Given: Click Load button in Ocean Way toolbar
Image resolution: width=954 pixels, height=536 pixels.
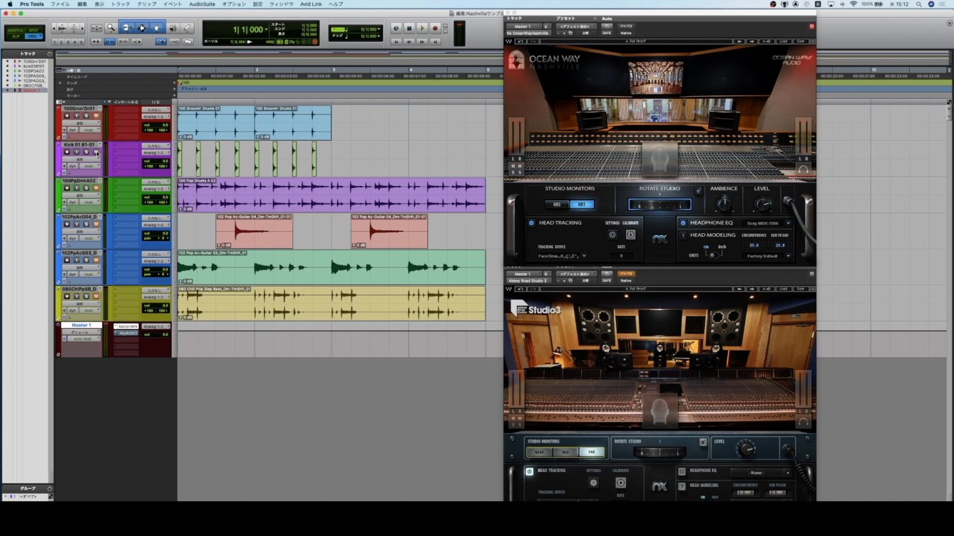Looking at the screenshot, I should coord(783,42).
